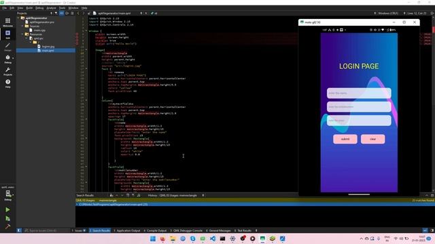
Task: Click the third text field in phone preview
Action: point(359,121)
